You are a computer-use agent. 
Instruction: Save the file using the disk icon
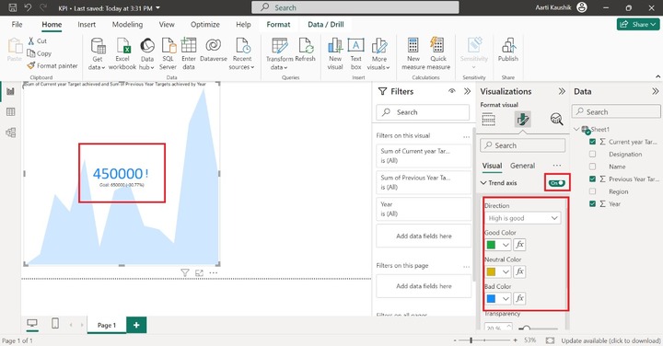13,7
